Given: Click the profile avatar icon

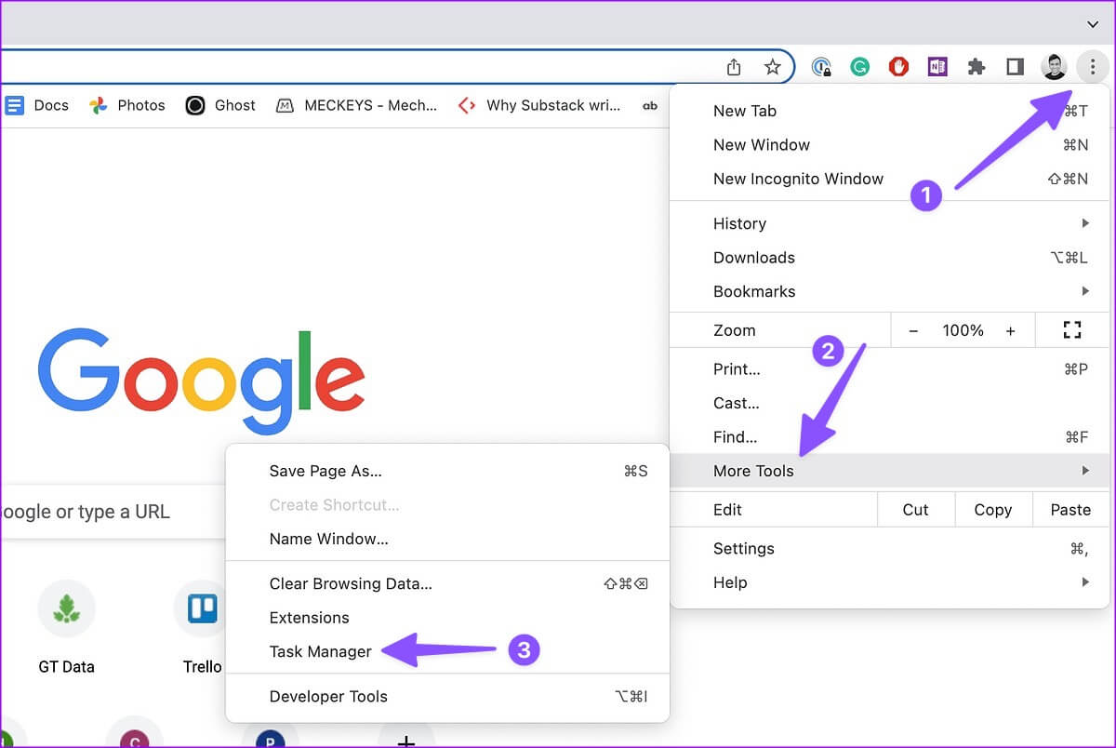Looking at the screenshot, I should (x=1054, y=67).
